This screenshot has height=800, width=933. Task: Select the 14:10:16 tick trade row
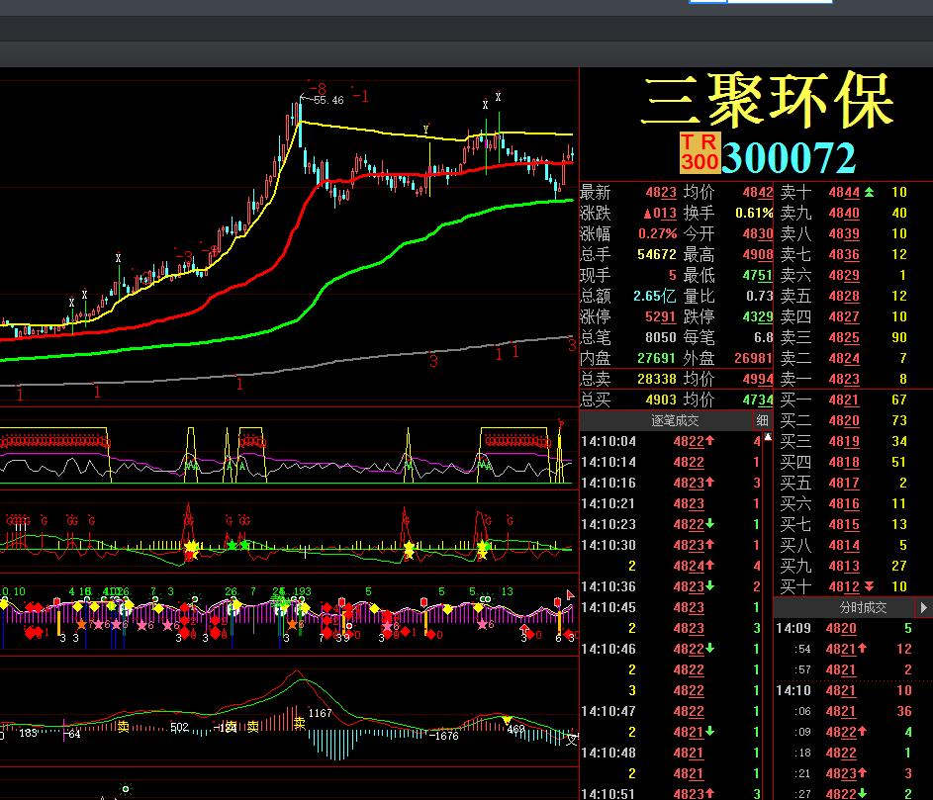coord(671,483)
